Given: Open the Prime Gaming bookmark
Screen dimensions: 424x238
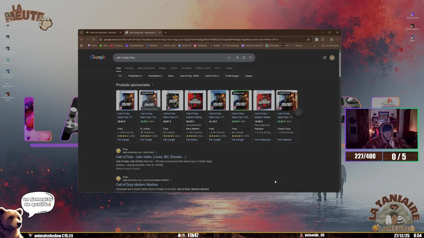Looking at the screenshot, I should point(231,46).
